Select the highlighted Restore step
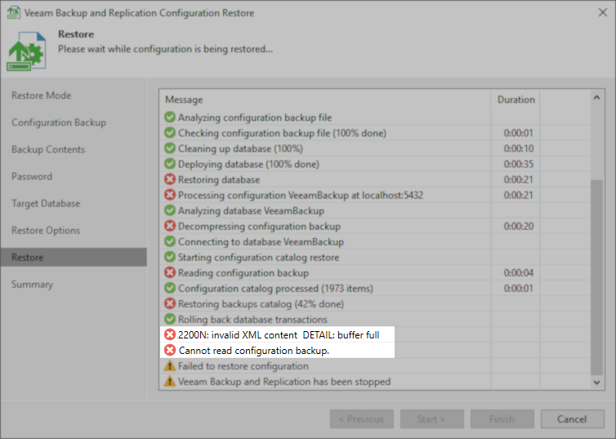 pyautogui.click(x=74, y=257)
